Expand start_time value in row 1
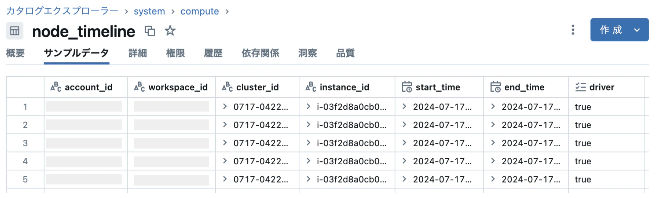The height and width of the screenshot is (198, 657). tap(404, 106)
